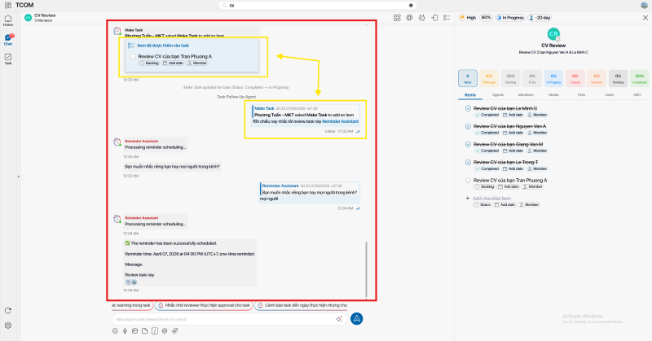
Task: Select the 0% In Progress stat tile
Action: (x=553, y=78)
